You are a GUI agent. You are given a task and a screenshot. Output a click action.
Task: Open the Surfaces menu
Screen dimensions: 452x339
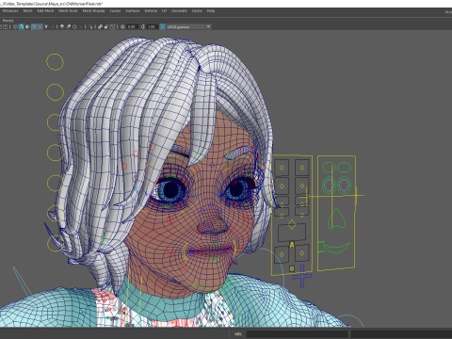coord(133,10)
